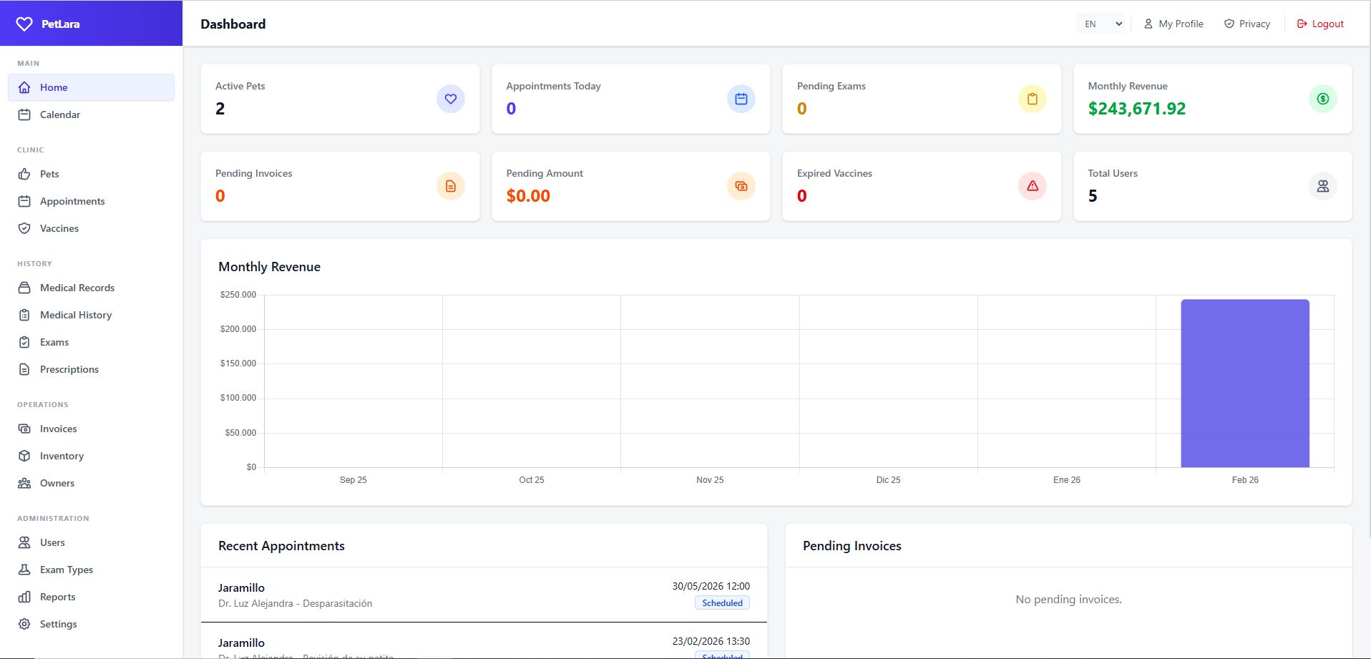This screenshot has width=1371, height=659.
Task: Open Jaramillo's 30/05/2026 appointment entry
Action: [484, 595]
